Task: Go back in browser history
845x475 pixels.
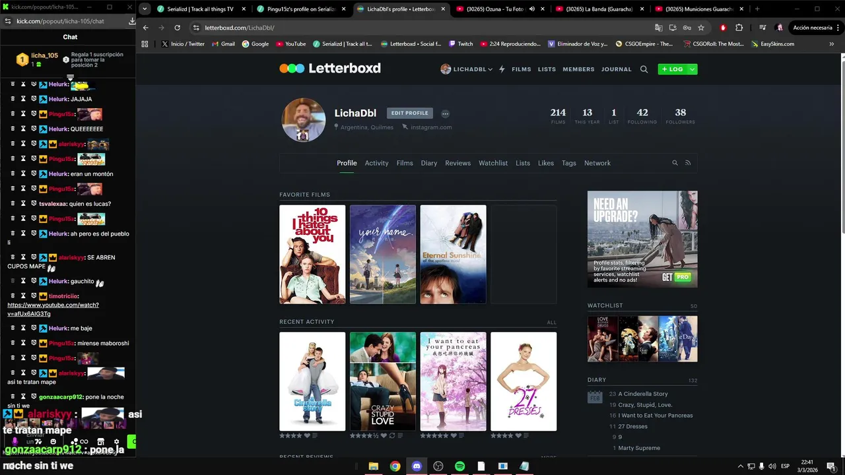Action: pos(146,28)
